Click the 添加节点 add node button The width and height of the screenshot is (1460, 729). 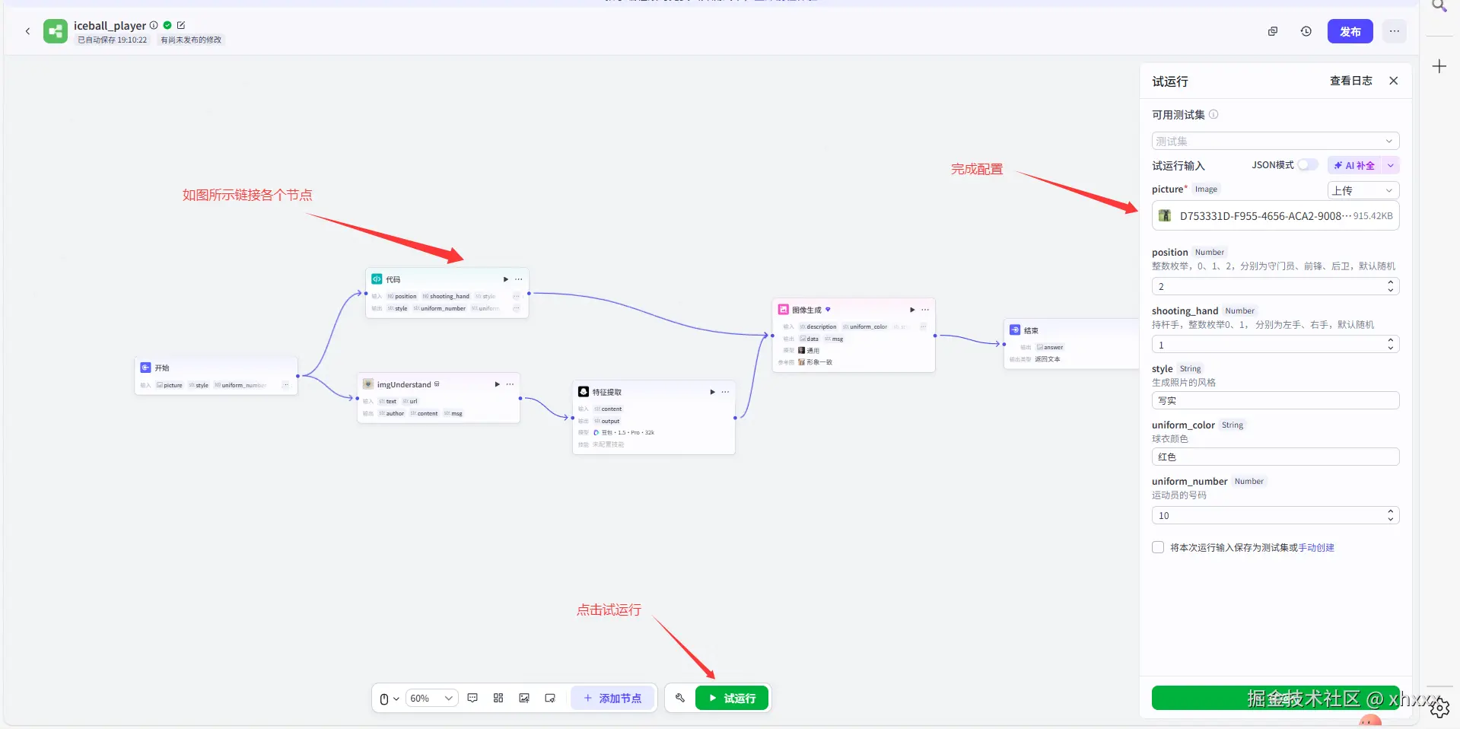[x=612, y=698]
